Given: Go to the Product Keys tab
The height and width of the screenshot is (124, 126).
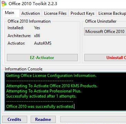Looking at the screenshot, I should (x=82, y=13).
